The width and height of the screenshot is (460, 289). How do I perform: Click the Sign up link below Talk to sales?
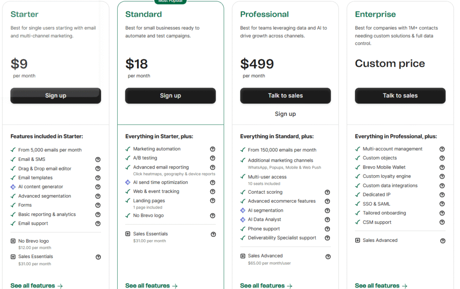(x=285, y=114)
